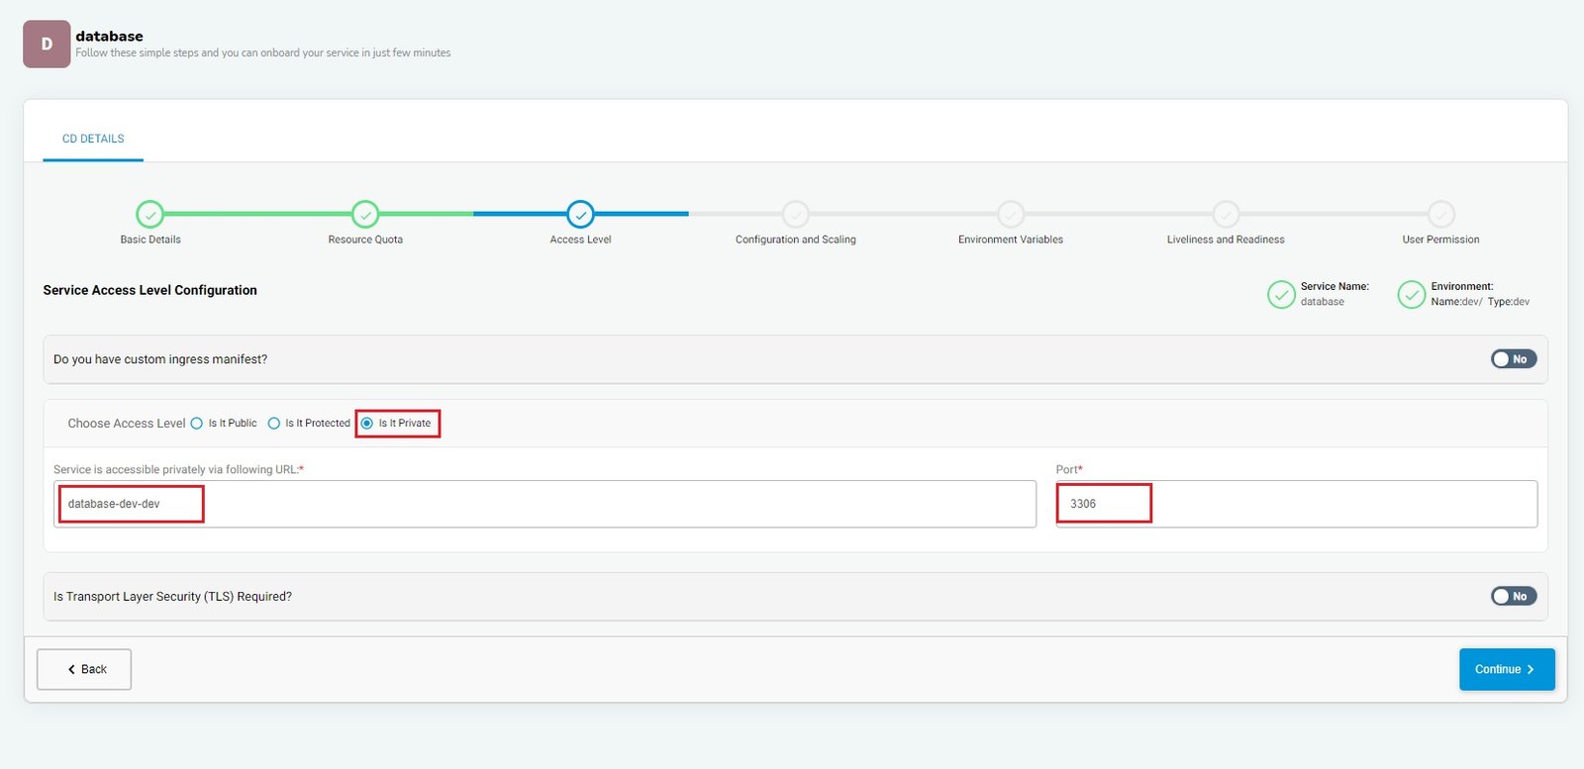Toggle the custom ingress manifest switch
Screen dimensions: 1584x769
pos(1513,359)
